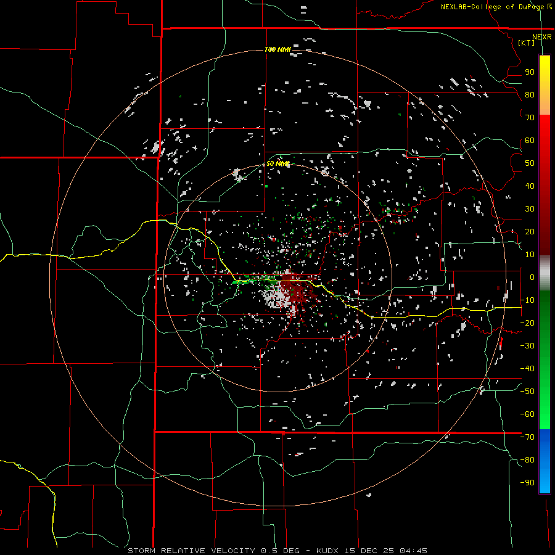The image size is (555, 555).
Task: Click the 80 value on velocity scale
Action: point(530,95)
